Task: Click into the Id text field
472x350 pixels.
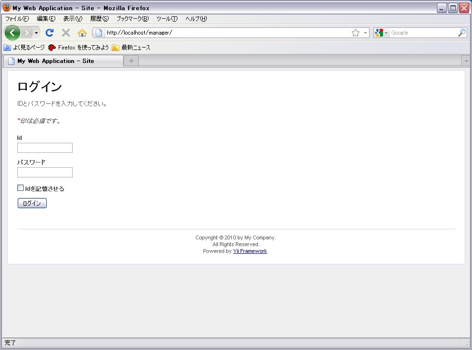Action: point(45,148)
